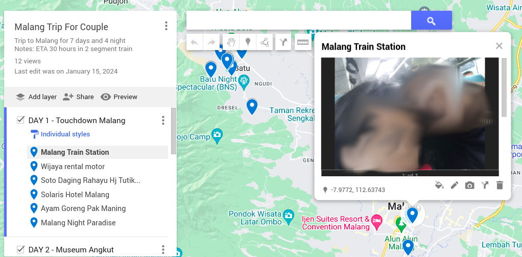Add photo using the camera icon
This screenshot has width=522, height=257.
[469, 185]
